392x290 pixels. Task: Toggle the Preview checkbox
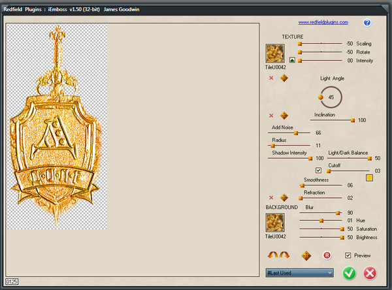(348, 255)
